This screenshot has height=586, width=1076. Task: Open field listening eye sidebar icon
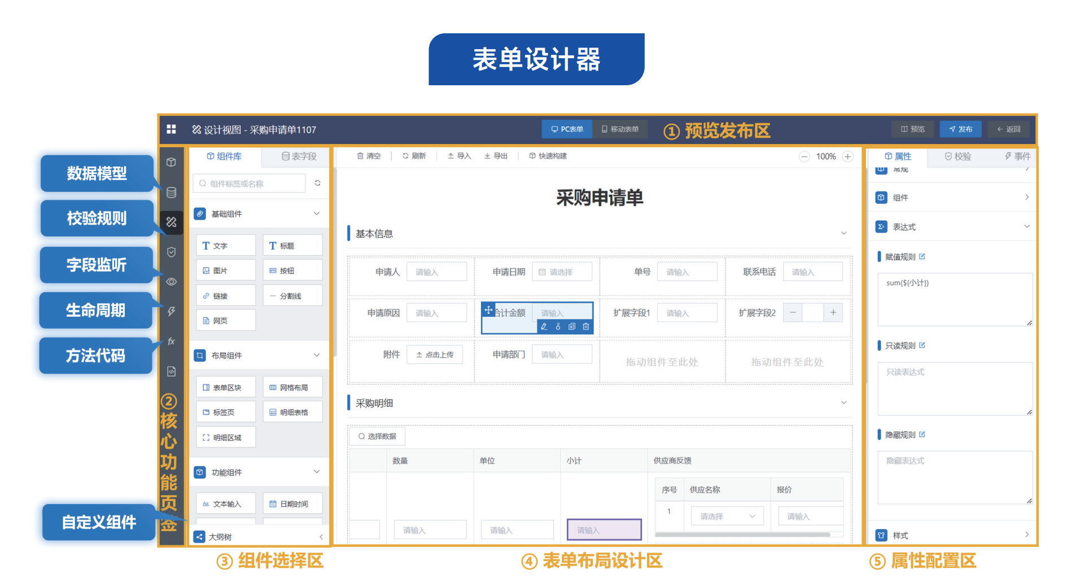tap(172, 282)
